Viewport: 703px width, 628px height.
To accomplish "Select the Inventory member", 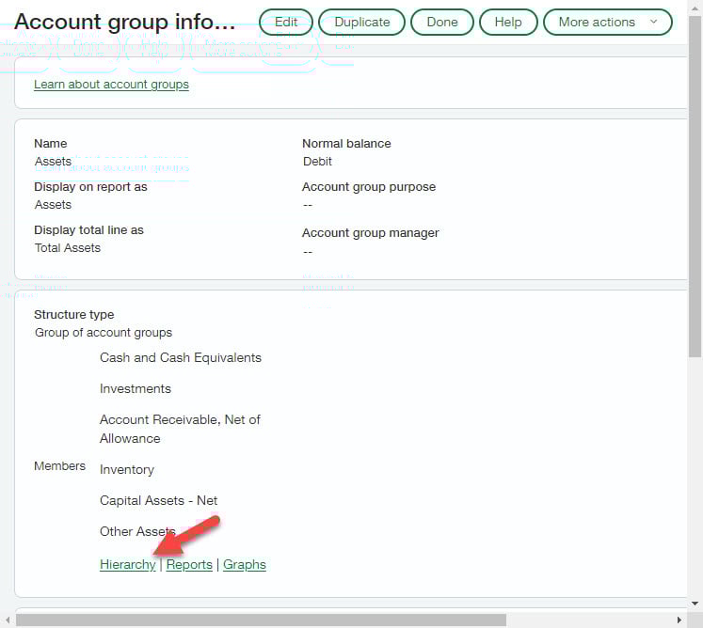I will [x=127, y=470].
